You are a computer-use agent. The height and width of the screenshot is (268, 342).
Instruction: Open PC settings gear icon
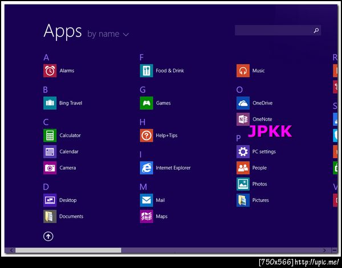tap(243, 151)
